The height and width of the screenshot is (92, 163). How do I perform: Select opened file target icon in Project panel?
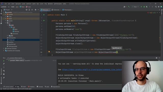point(26,10)
